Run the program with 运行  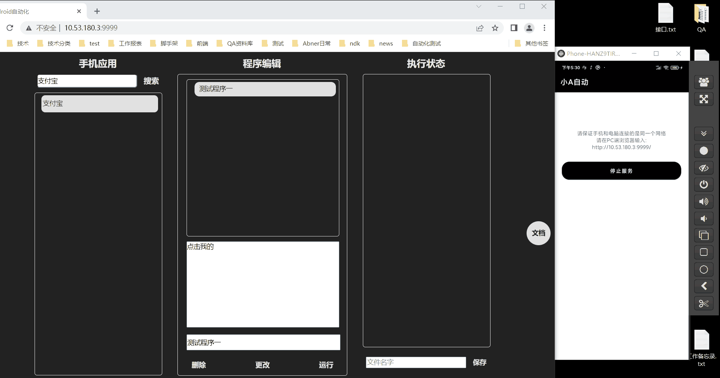point(326,365)
